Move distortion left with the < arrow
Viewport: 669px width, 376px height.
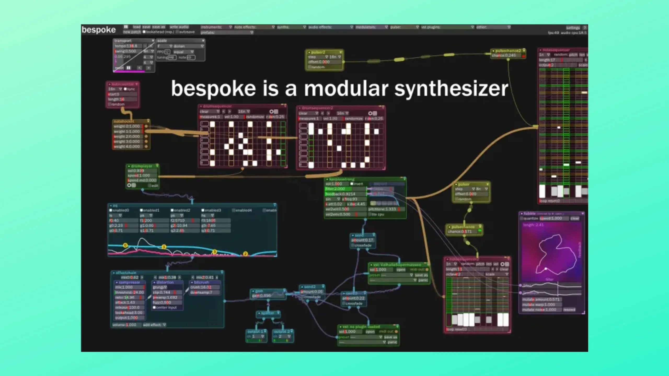click(x=155, y=277)
